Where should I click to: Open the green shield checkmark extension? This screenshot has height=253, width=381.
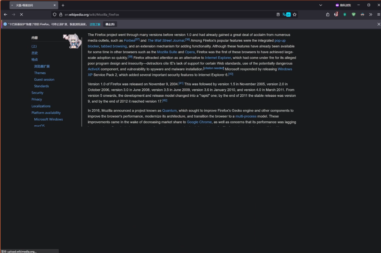point(353,14)
